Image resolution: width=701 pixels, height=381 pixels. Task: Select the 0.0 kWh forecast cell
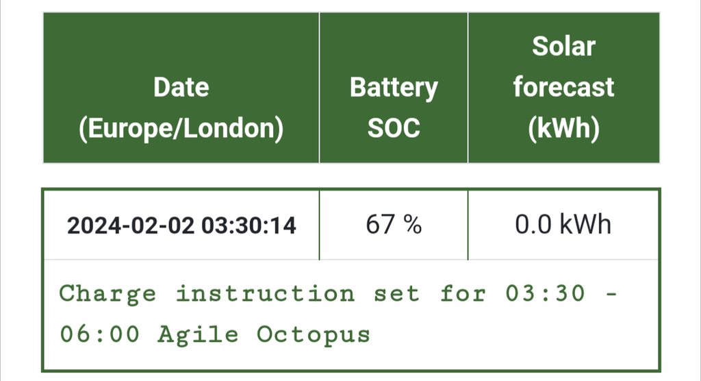563,225
